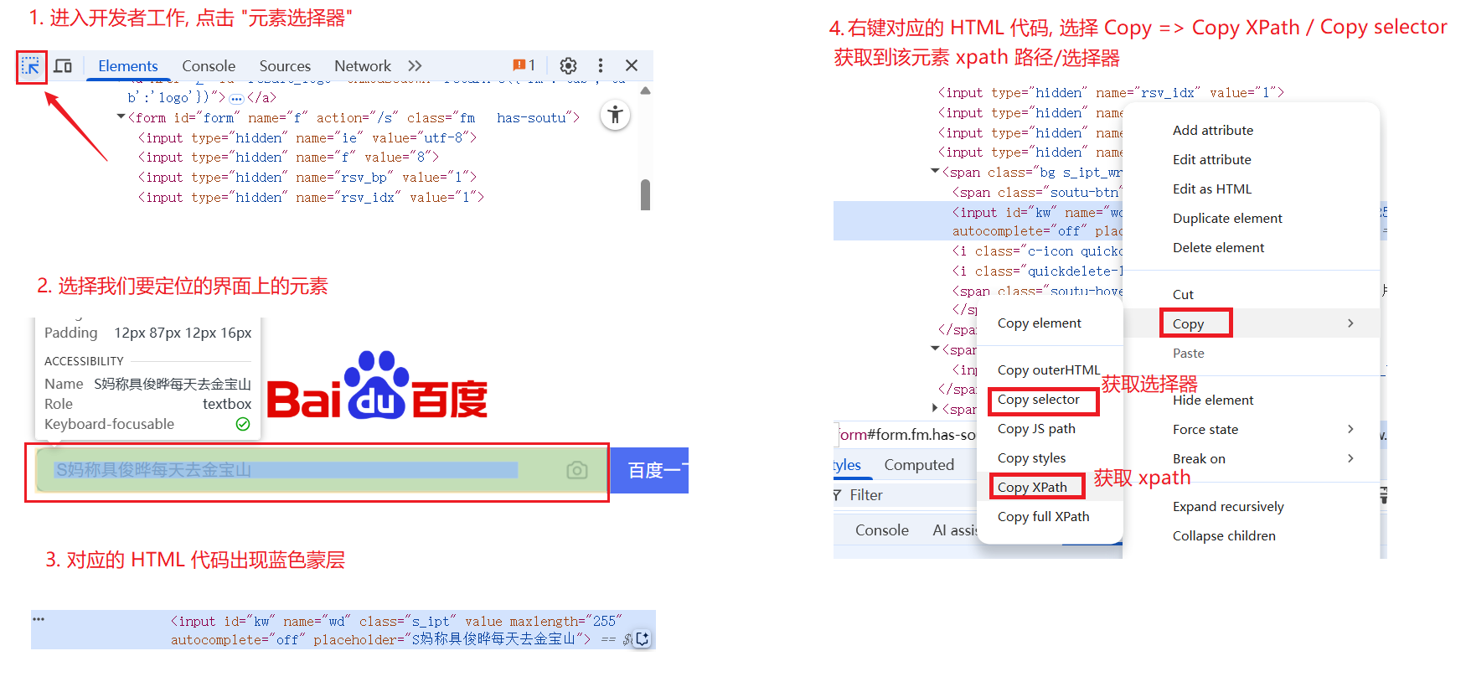
Task: Focus the Styles Filter input
Action: coord(905,495)
